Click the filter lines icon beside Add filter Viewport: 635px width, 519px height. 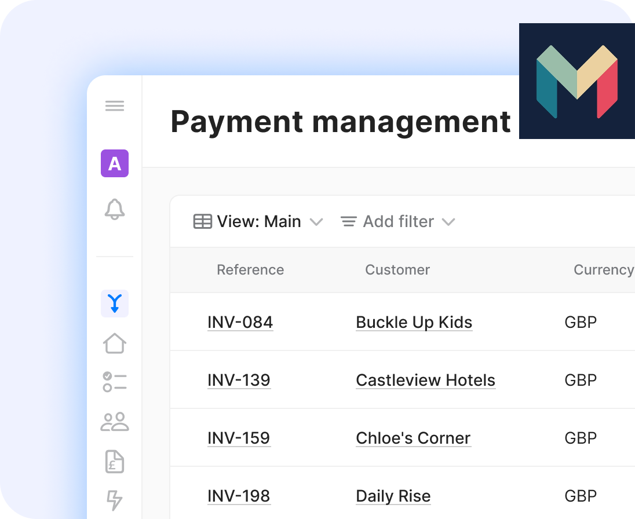[x=348, y=221]
